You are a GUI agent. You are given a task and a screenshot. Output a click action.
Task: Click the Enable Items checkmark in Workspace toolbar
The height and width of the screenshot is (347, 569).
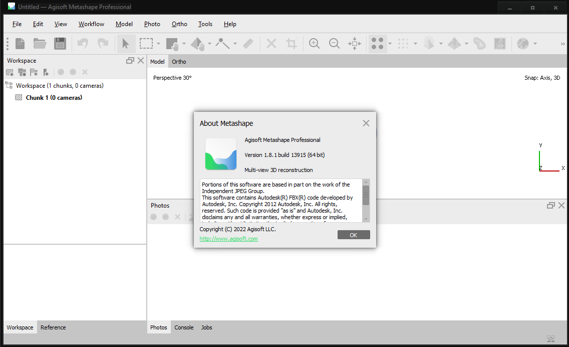point(61,72)
